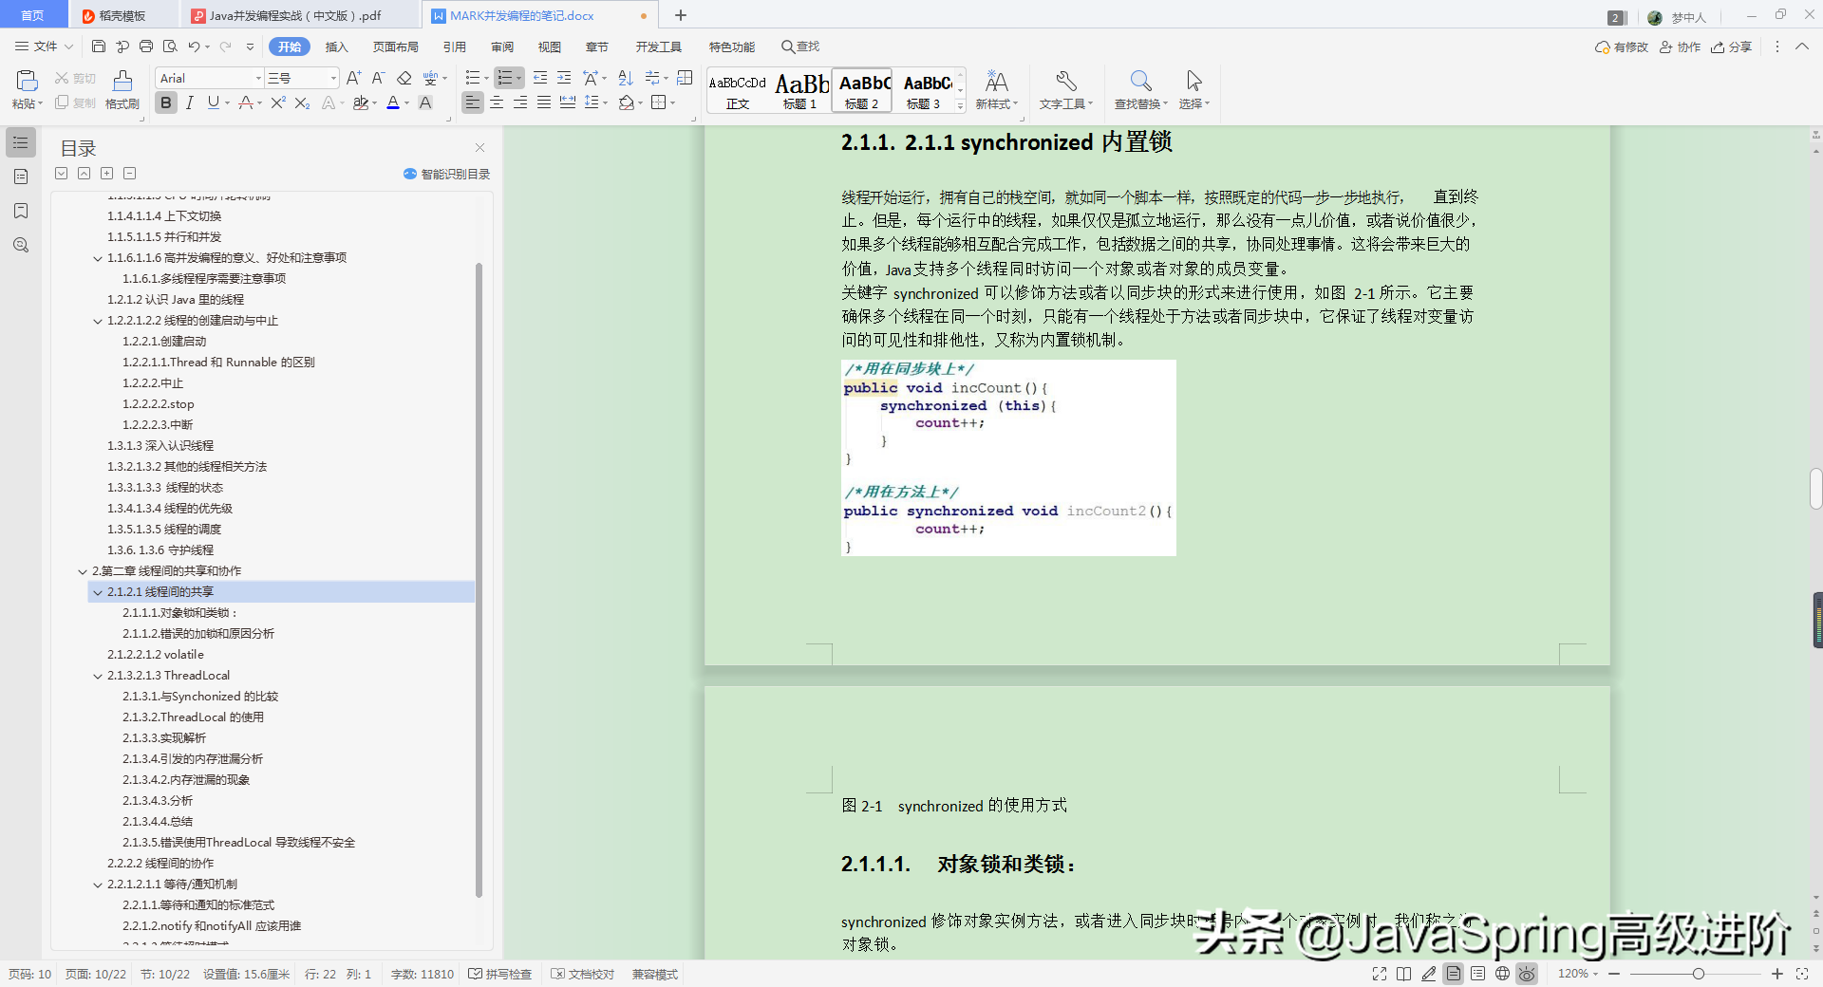The width and height of the screenshot is (1823, 987).
Task: Toggle spell check in status bar
Action: pyautogui.click(x=499, y=975)
